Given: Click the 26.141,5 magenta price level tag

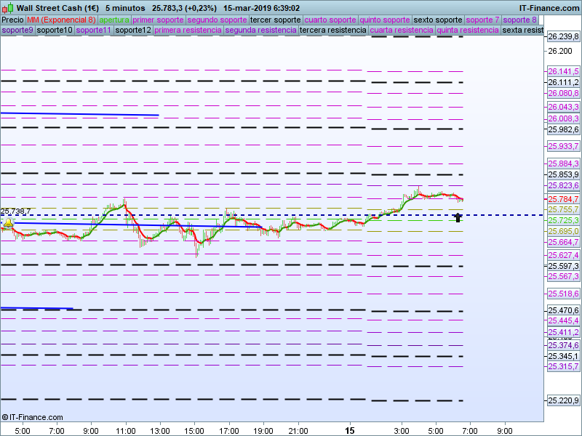Looking at the screenshot, I should point(563,71).
